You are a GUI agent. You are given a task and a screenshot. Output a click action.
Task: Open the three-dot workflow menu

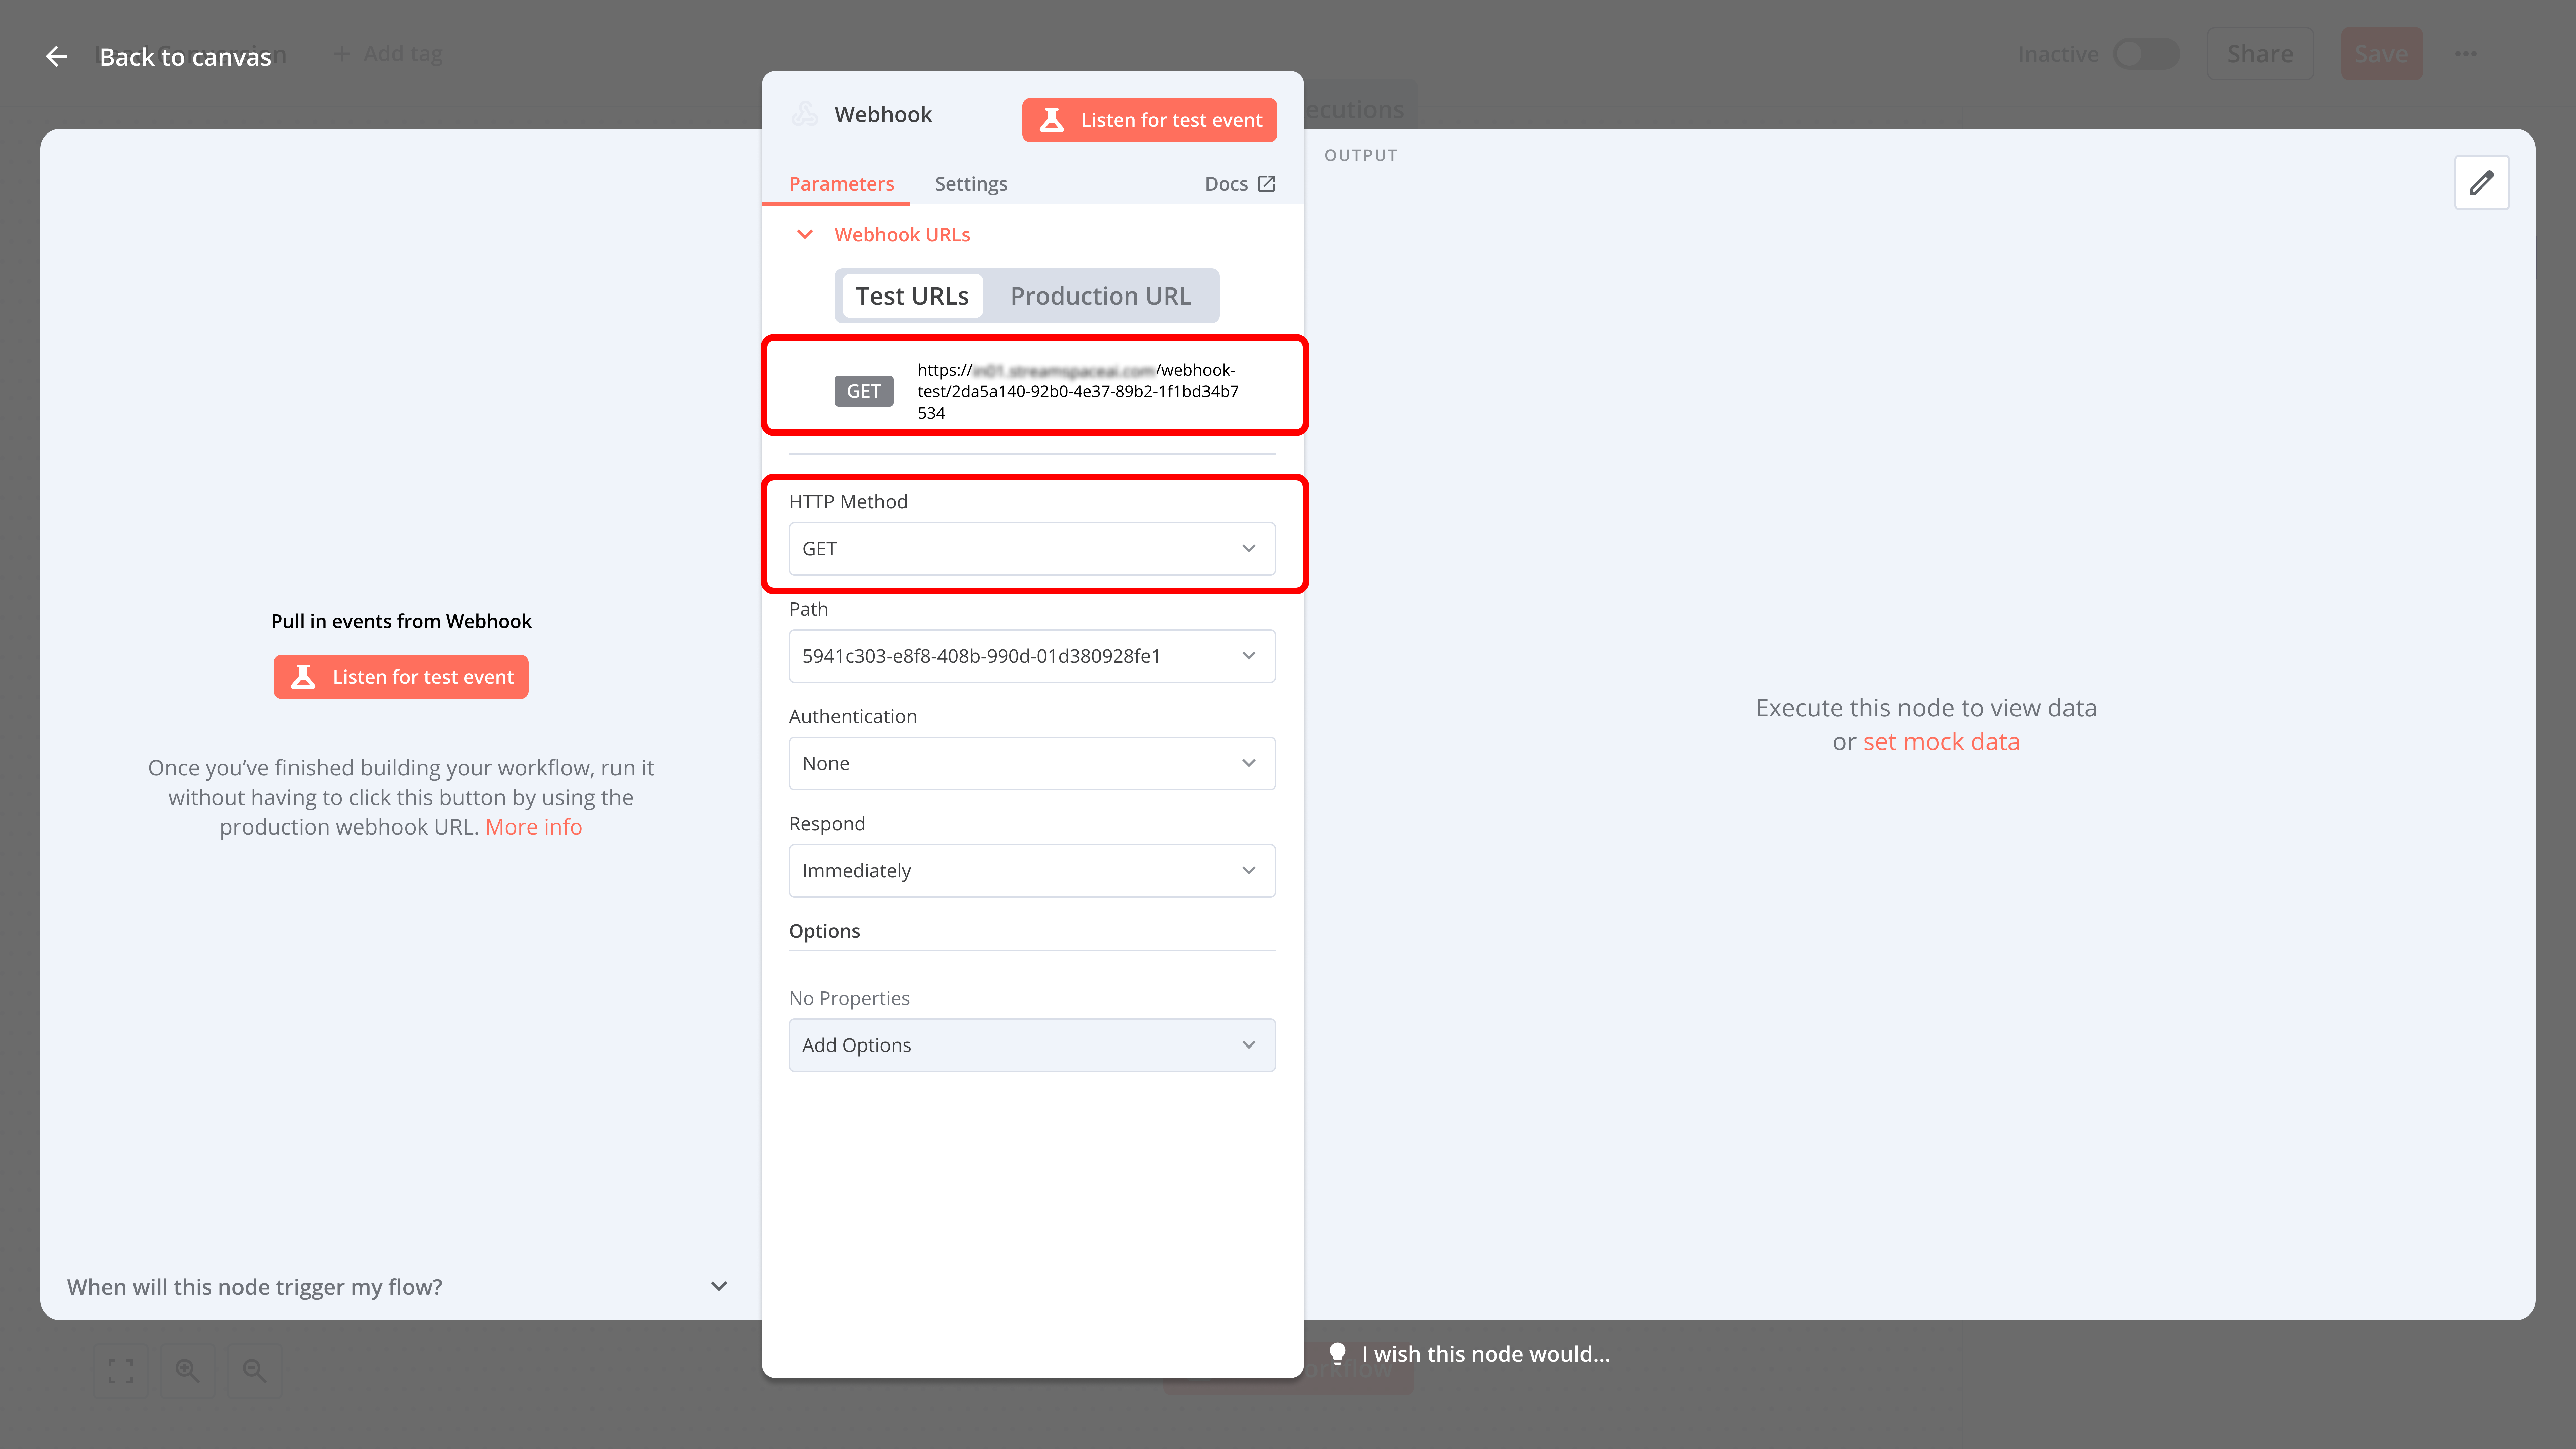pyautogui.click(x=2466, y=54)
